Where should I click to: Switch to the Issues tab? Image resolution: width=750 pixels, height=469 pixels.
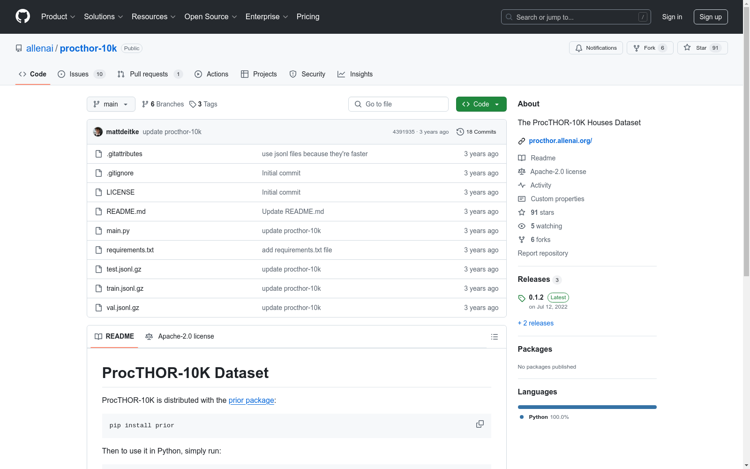click(82, 74)
